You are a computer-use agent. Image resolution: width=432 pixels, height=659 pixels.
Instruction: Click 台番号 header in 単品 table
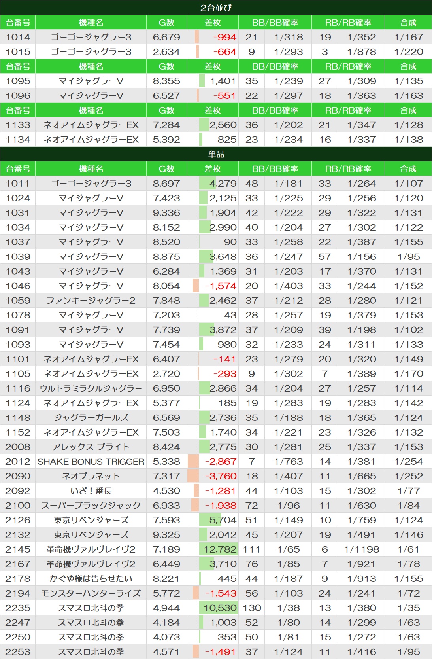[x=18, y=169]
